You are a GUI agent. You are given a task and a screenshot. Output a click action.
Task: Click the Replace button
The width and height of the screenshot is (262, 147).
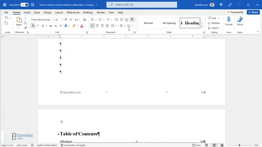point(214,23)
